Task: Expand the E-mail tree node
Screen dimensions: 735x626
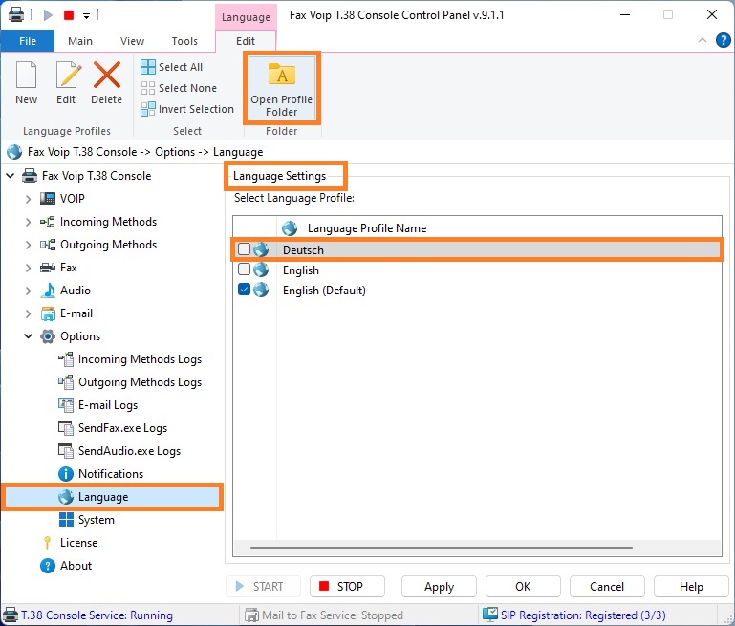Action: 28,313
